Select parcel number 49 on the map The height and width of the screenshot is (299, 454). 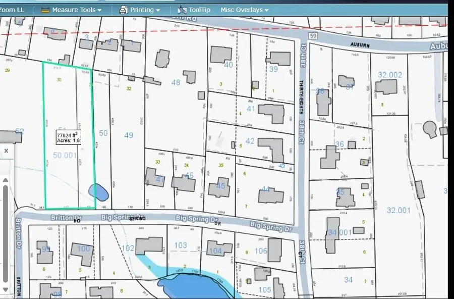tap(129, 135)
